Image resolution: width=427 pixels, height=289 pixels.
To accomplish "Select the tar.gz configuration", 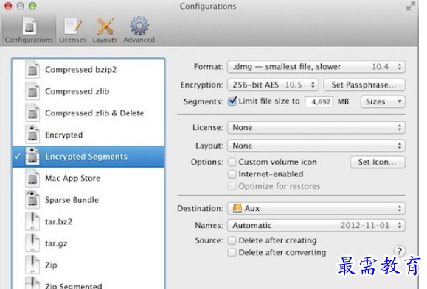I will coord(88,243).
